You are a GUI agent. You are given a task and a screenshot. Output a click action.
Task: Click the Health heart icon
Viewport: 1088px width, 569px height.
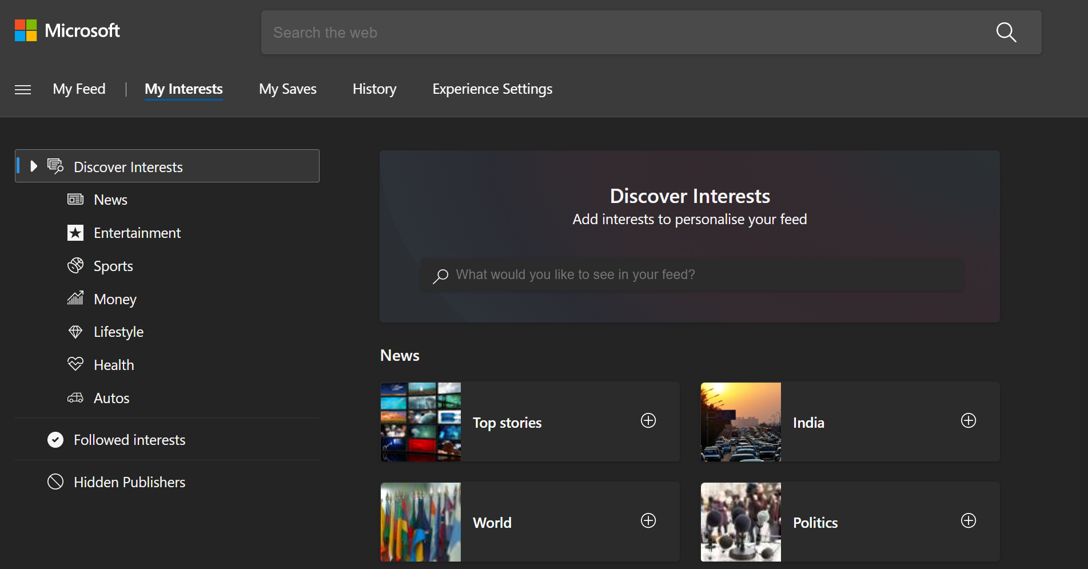point(75,364)
